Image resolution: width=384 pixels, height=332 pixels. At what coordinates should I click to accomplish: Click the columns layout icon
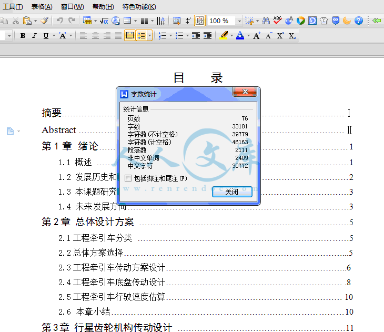pyautogui.click(x=144, y=21)
